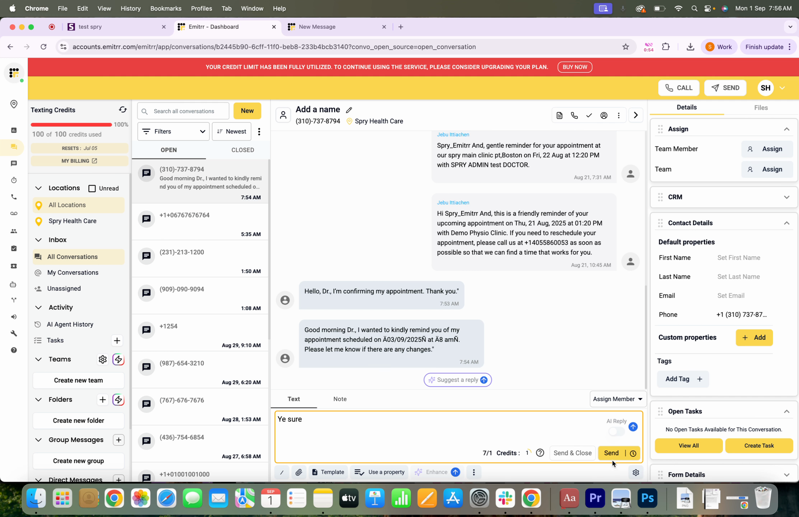The image size is (799, 517).
Task: Collapse the Inbox section
Action: (38, 239)
